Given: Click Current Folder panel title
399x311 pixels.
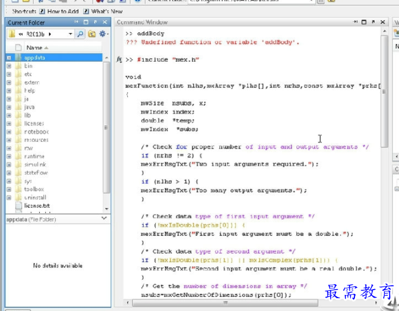Looking at the screenshot, I should point(26,23).
